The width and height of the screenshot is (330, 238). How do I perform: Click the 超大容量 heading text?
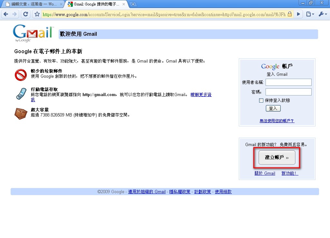pyautogui.click(x=40, y=110)
